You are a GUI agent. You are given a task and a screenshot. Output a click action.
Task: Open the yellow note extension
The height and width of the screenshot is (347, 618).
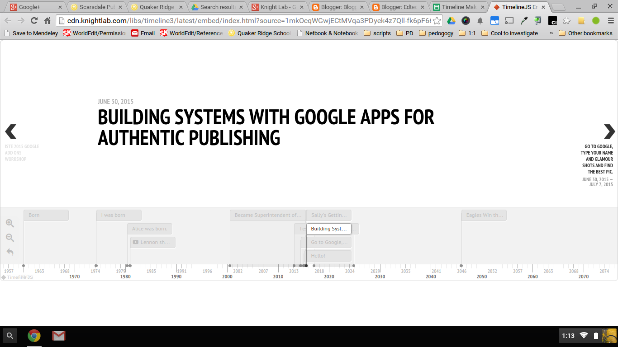click(x=581, y=21)
